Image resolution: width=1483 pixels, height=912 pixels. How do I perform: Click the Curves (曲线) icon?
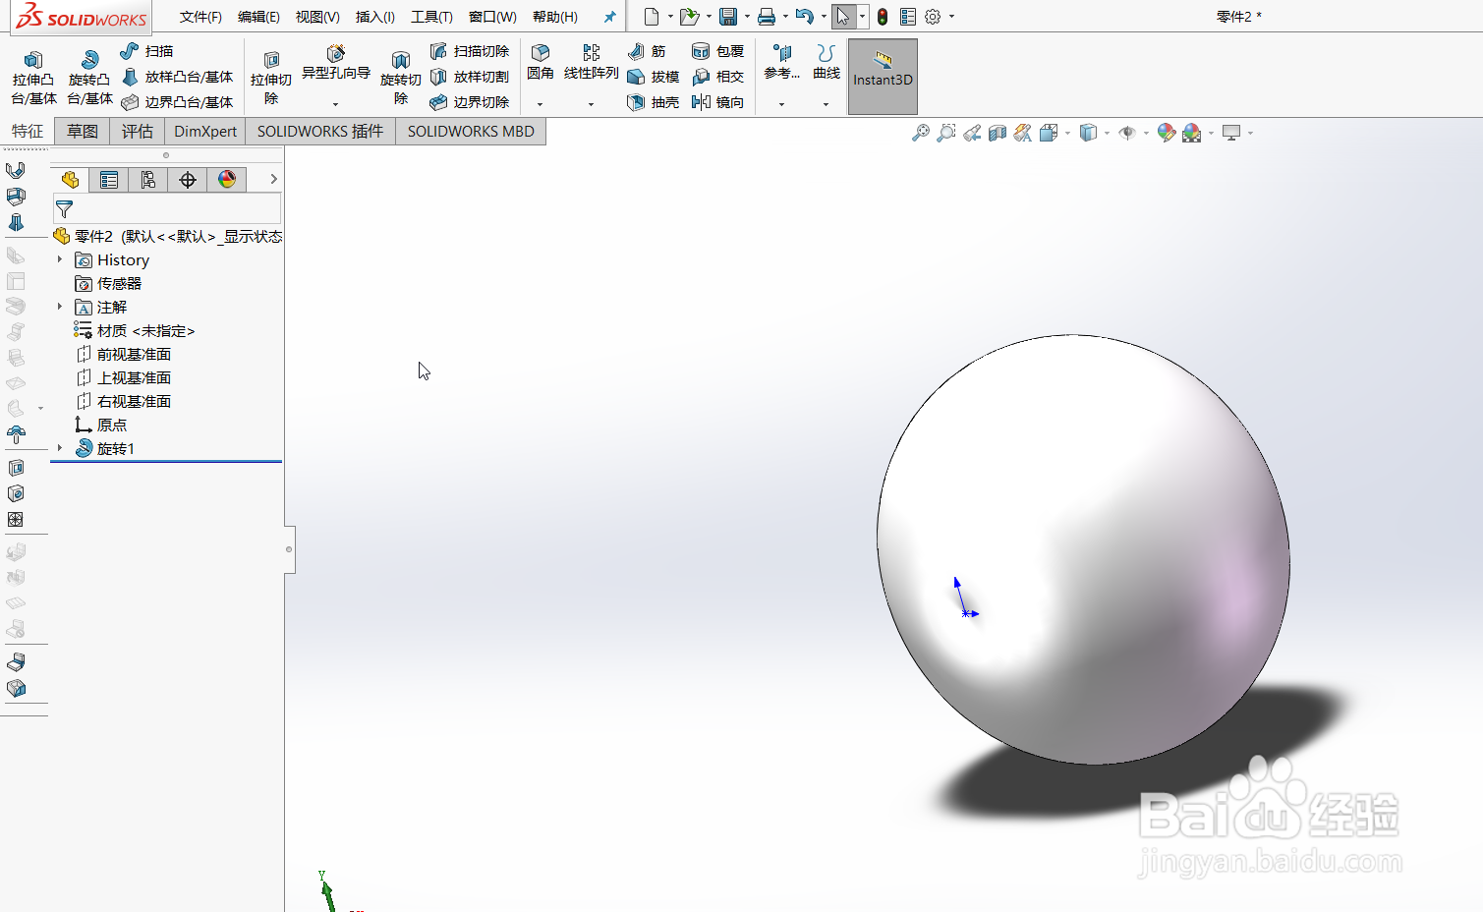point(827,62)
